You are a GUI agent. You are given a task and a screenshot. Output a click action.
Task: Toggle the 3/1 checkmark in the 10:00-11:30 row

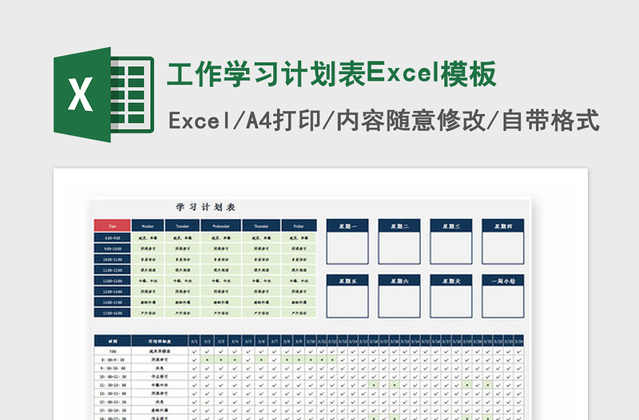[194, 376]
